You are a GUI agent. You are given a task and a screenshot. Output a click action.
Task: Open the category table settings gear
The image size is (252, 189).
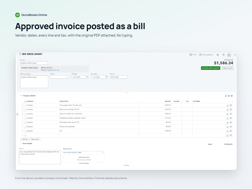coord(232,96)
